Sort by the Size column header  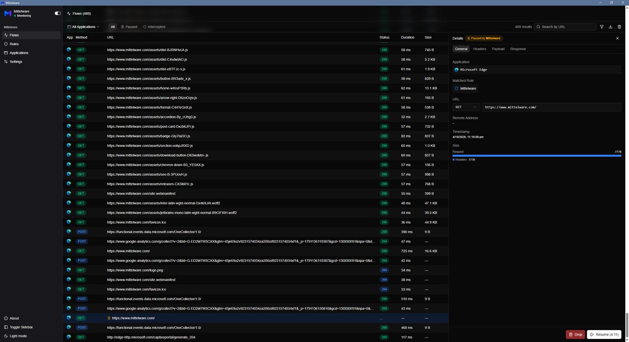(x=428, y=37)
